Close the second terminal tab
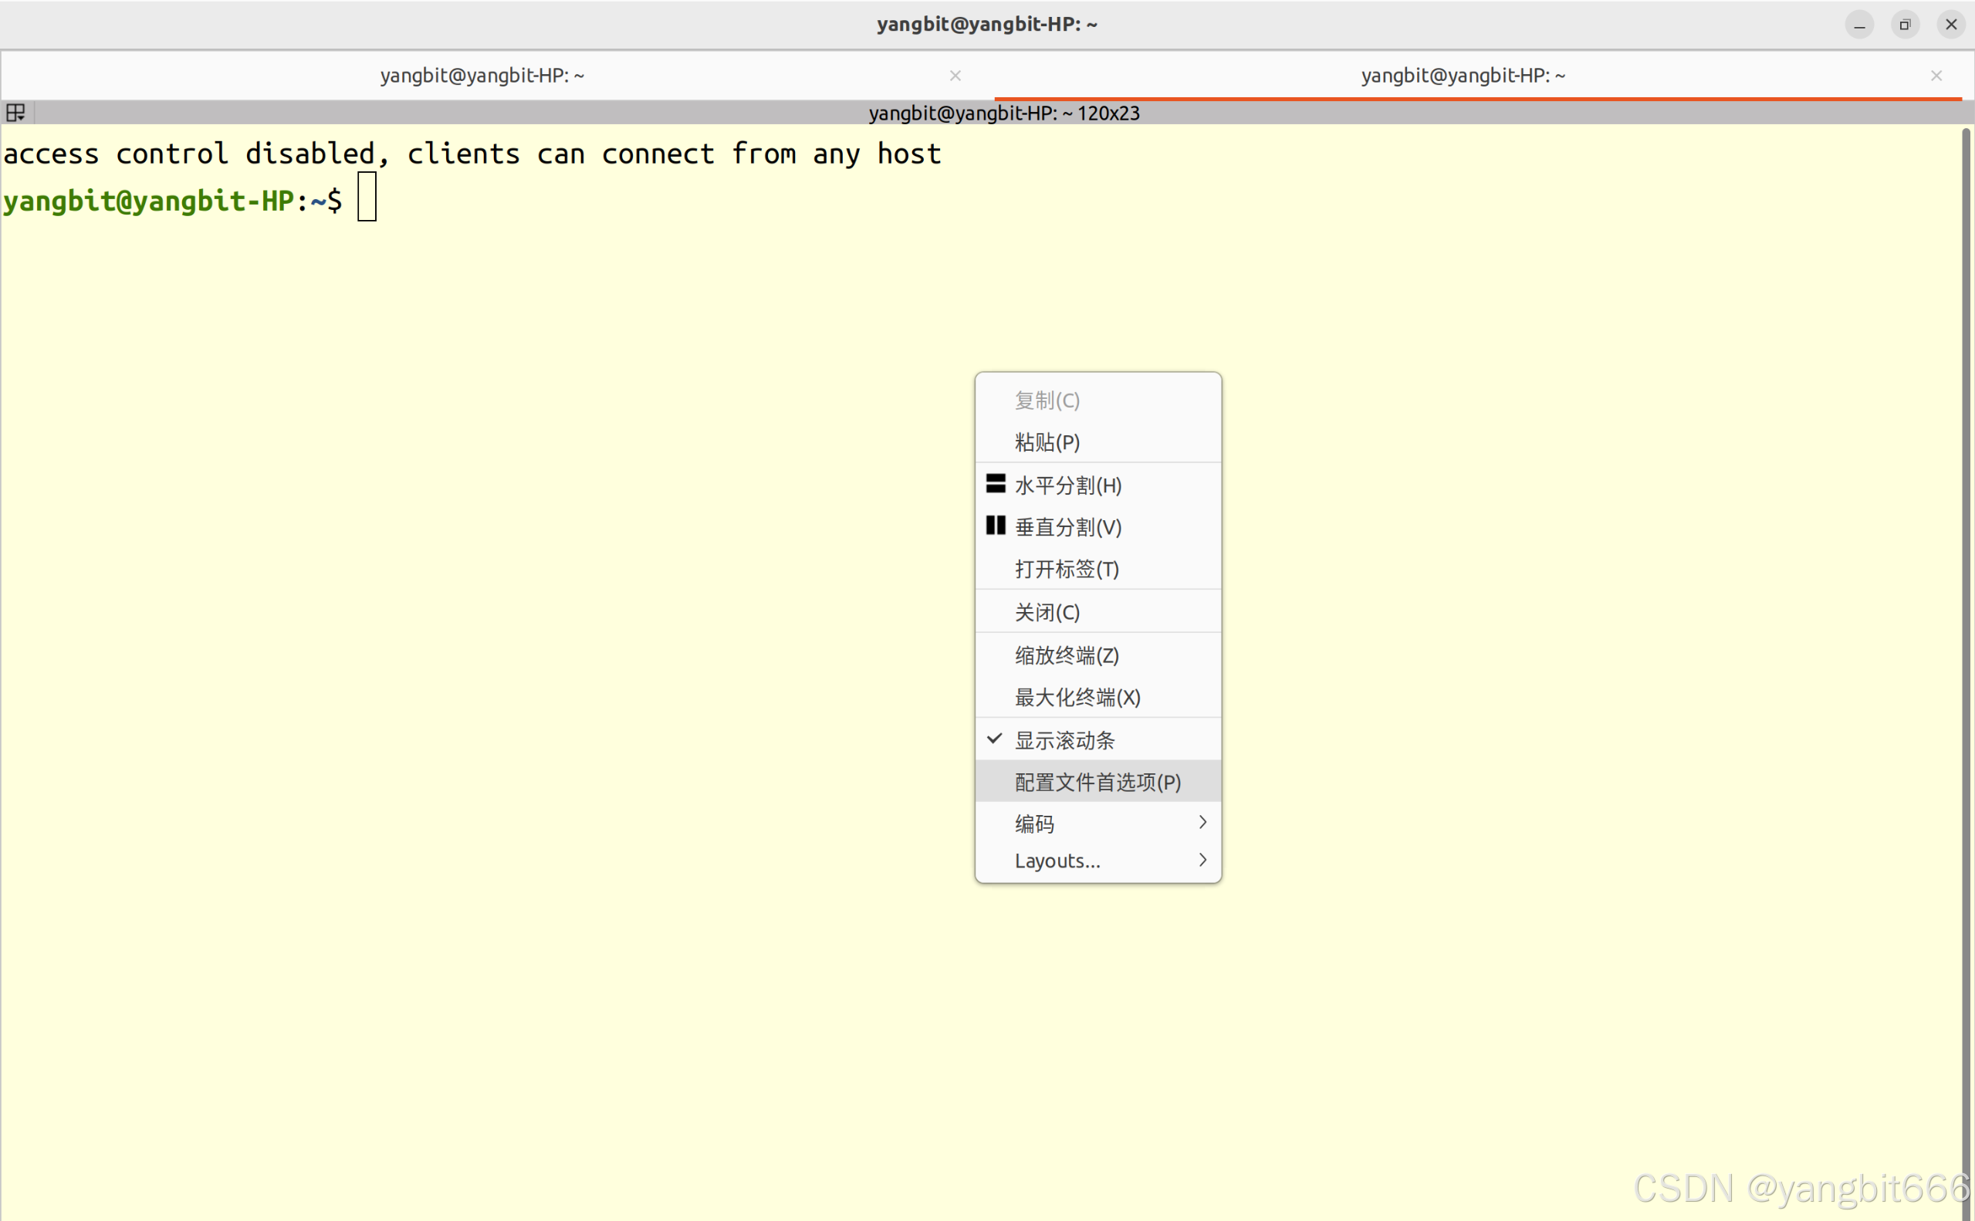The image size is (1975, 1221). pyautogui.click(x=1936, y=75)
